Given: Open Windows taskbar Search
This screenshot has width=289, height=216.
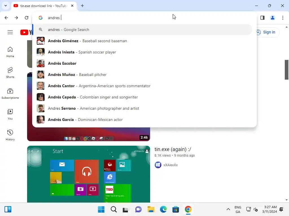Looking at the screenshot, I should 114,209.
